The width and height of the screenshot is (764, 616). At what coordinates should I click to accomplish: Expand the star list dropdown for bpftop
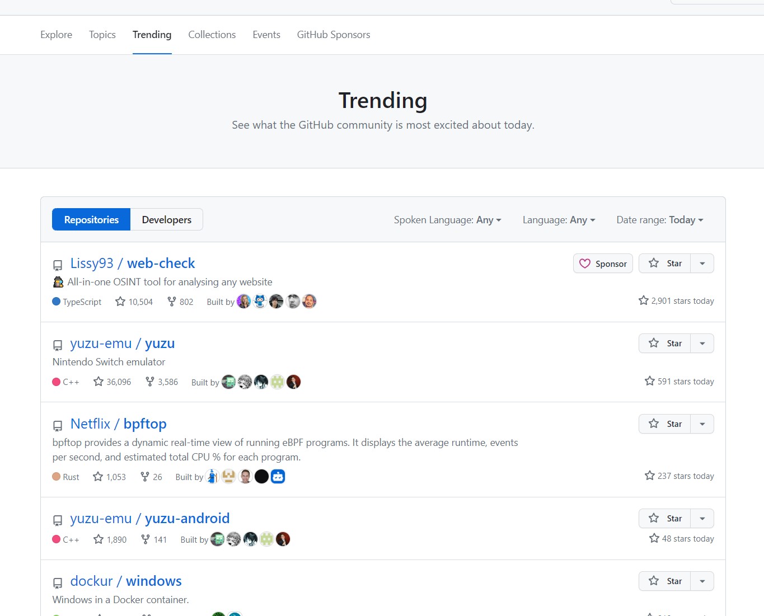pyautogui.click(x=702, y=424)
